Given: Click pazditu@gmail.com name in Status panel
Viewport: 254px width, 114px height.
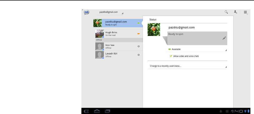Looking at the screenshot, I should tap(182, 28).
